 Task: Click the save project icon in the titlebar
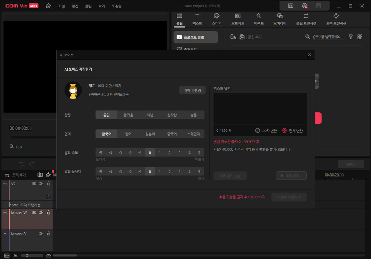[319, 6]
